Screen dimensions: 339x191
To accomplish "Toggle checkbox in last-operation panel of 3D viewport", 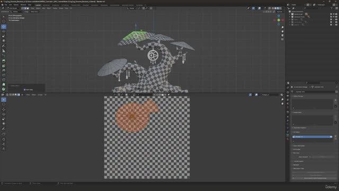I will 24,90.
